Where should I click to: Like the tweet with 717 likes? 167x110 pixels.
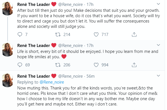[x=96, y=35]
